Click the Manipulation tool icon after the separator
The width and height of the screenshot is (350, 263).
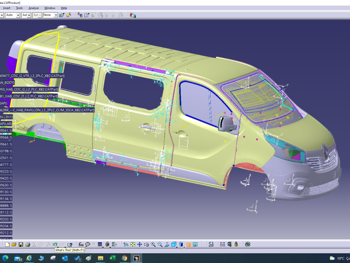80,15
